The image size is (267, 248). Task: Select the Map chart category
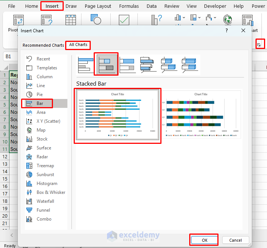pos(46,130)
